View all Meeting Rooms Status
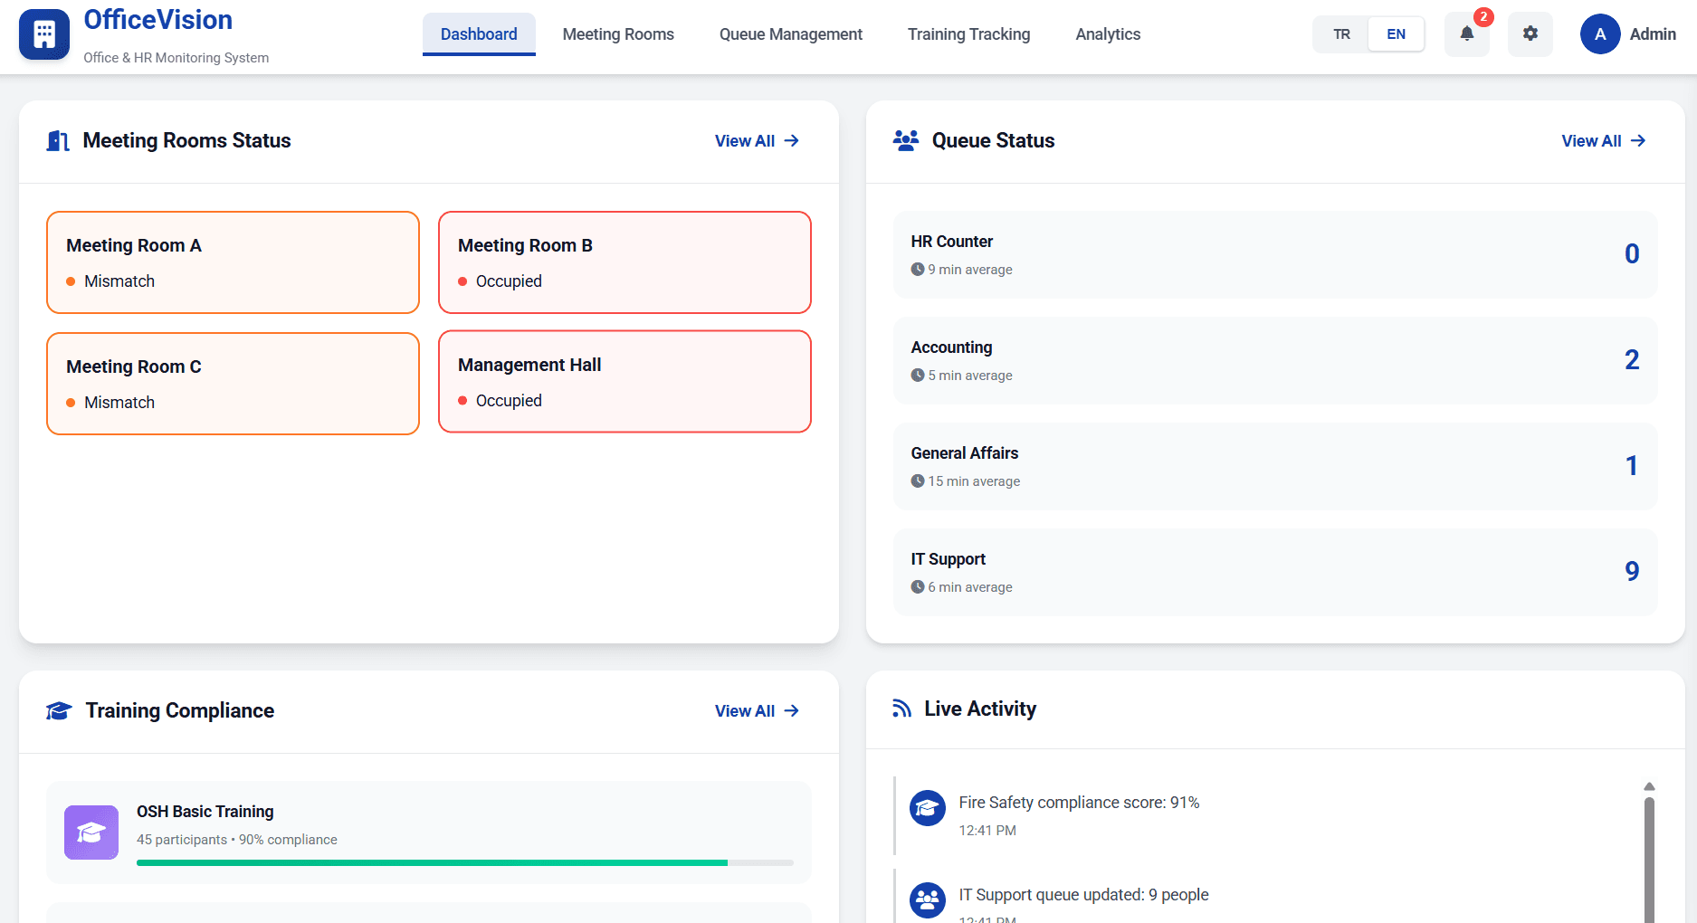This screenshot has width=1697, height=923. [757, 141]
